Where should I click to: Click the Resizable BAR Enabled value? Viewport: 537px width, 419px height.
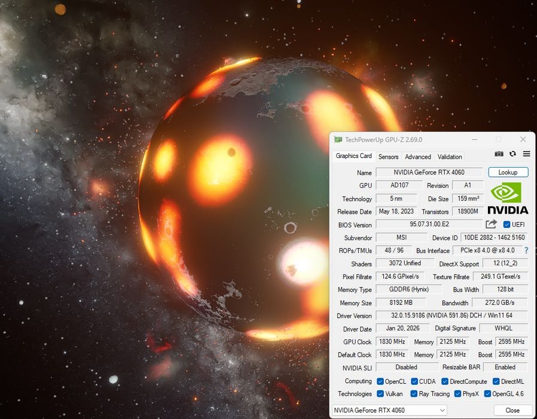[505, 368]
